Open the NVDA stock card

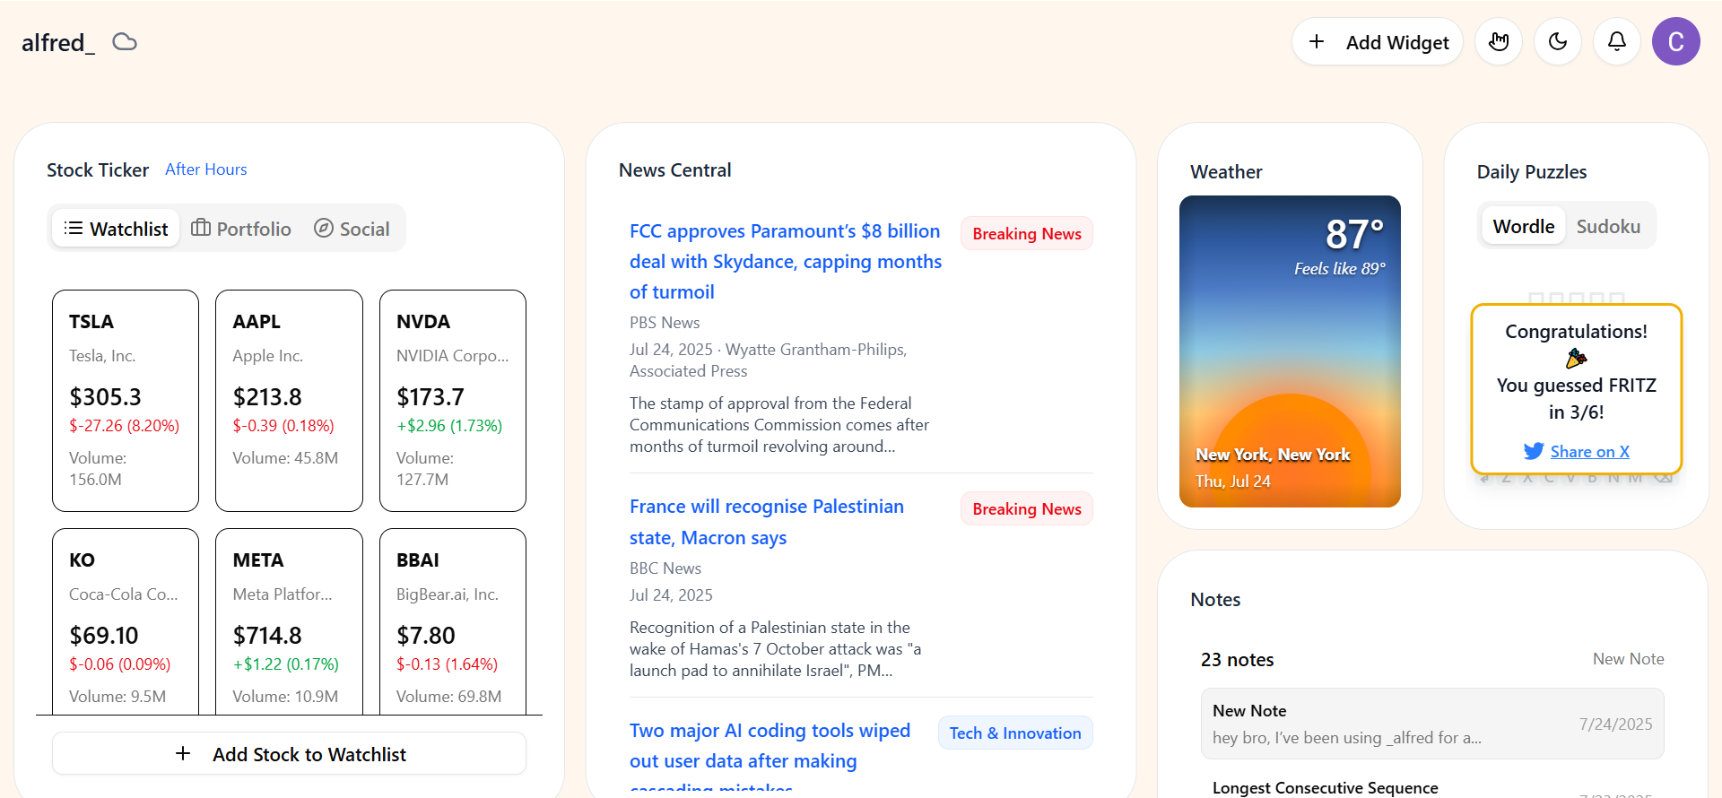pos(453,400)
